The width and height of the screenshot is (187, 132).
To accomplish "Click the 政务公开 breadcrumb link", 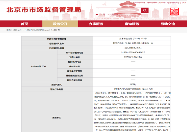I will tap(17, 30).
